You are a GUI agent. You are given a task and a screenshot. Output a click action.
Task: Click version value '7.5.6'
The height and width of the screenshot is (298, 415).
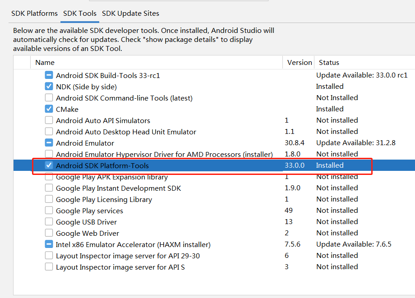point(292,244)
